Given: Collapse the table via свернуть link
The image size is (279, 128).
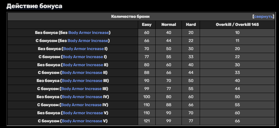Looking at the screenshot, I should pyautogui.click(x=263, y=16).
